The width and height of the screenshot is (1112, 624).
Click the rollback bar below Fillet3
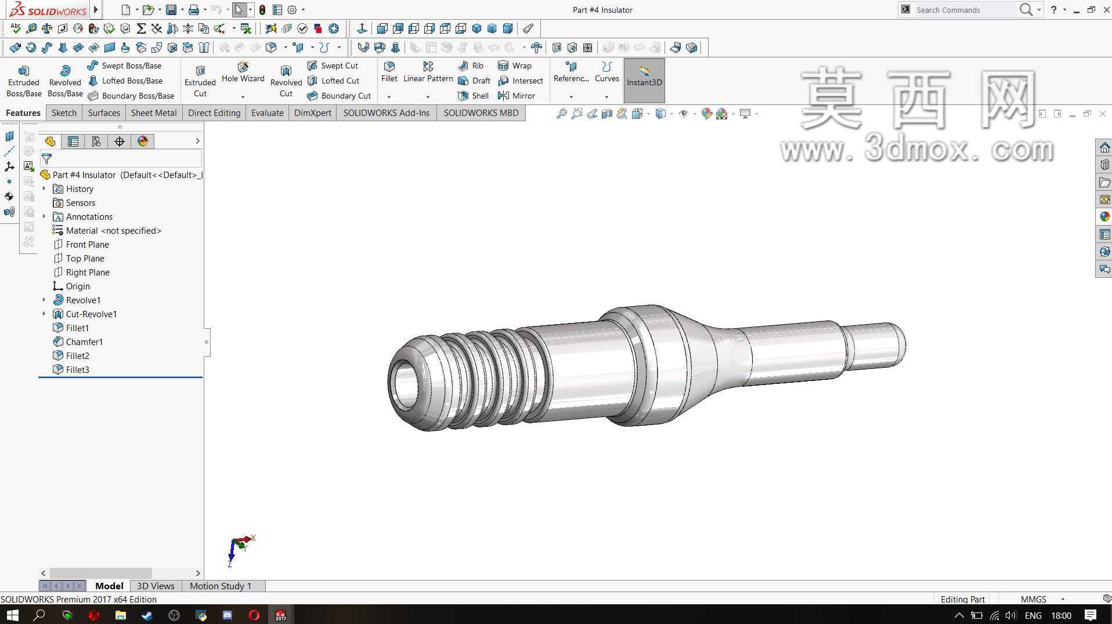(120, 378)
